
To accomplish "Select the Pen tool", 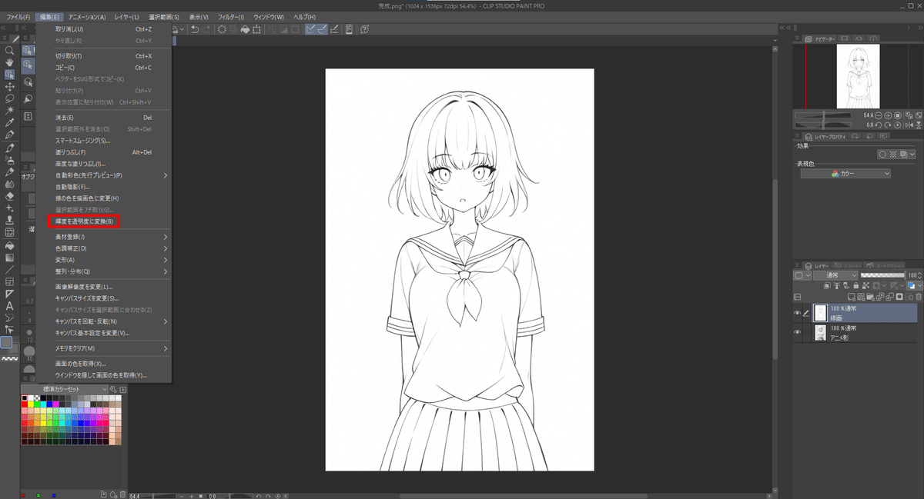I will (x=9, y=134).
